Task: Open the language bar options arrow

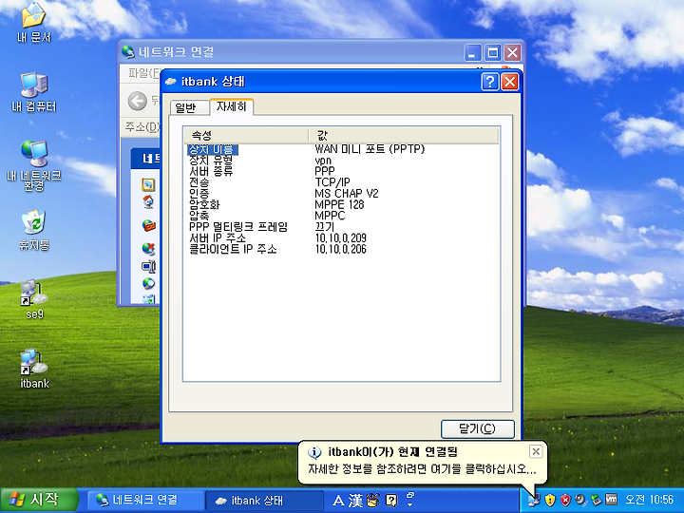Action: pyautogui.click(x=410, y=504)
